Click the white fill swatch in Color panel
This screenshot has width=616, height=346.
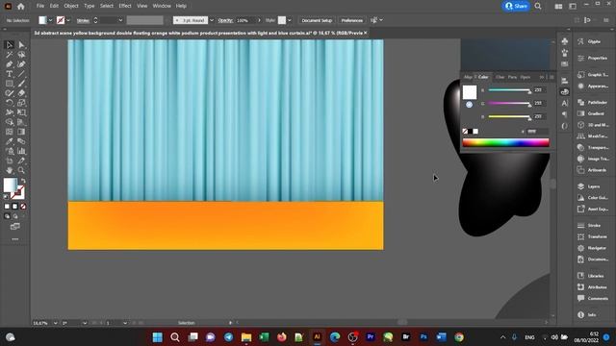(x=470, y=92)
